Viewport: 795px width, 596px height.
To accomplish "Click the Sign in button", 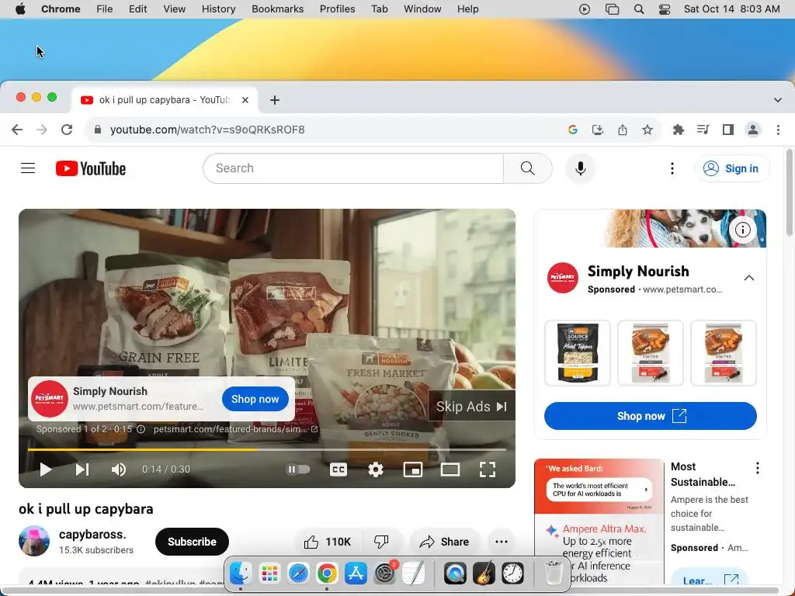I will coord(731,168).
